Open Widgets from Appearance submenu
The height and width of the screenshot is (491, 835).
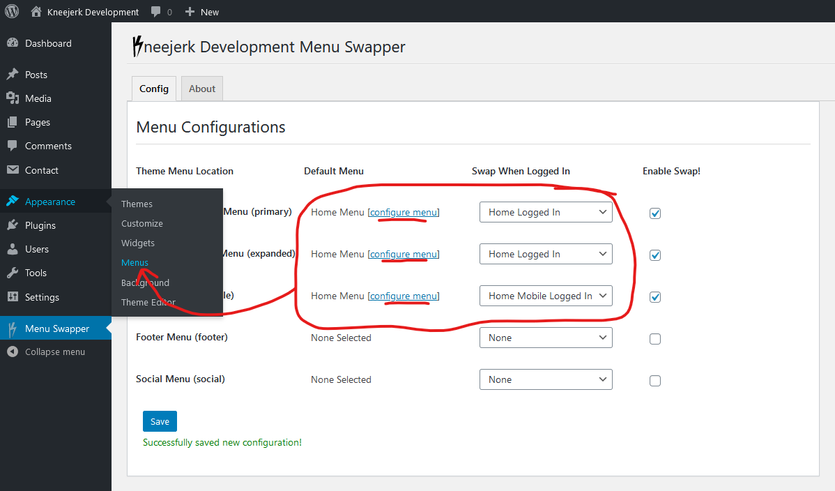click(138, 243)
